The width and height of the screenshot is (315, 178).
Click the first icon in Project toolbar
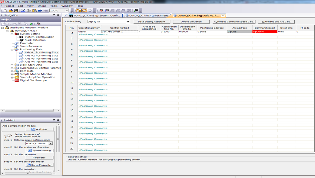(x=3, y=24)
